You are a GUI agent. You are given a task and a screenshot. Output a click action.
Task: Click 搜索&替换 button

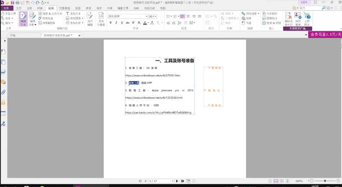coord(48,23)
